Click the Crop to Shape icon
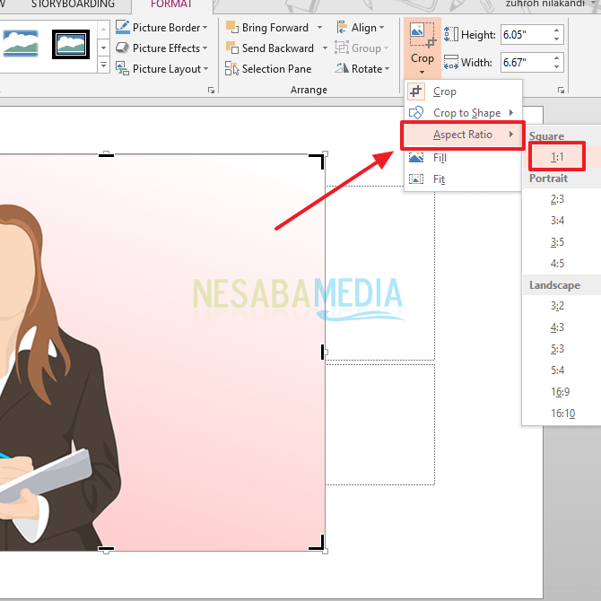Screen dimensions: 601x601 [416, 113]
